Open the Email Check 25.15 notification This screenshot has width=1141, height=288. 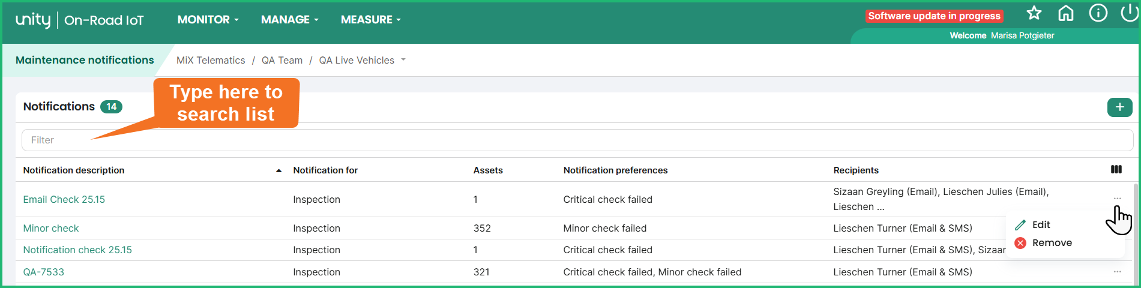click(64, 200)
